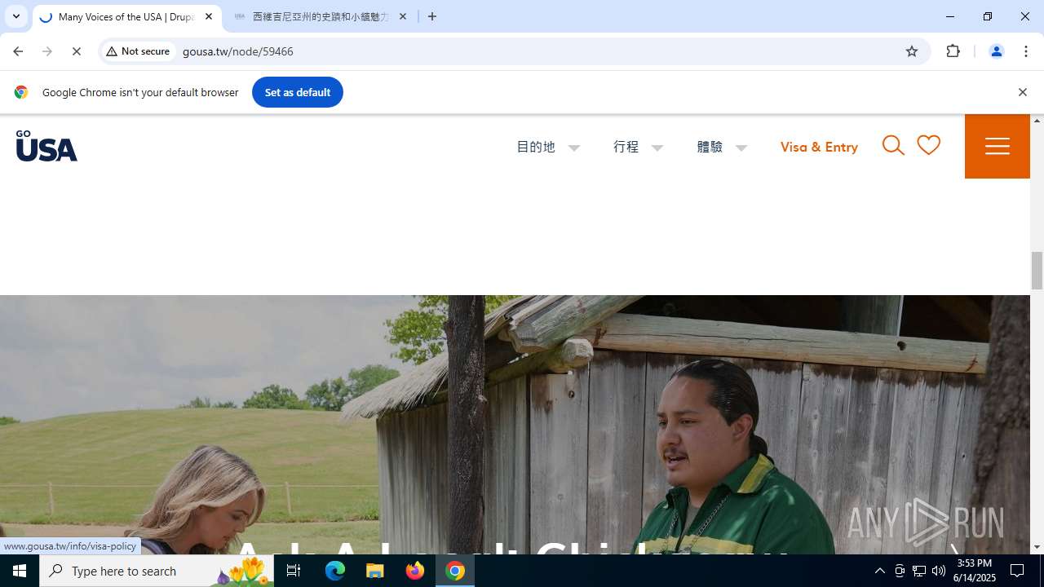Open the Chrome profile icon
The height and width of the screenshot is (587, 1044).
pyautogui.click(x=996, y=51)
